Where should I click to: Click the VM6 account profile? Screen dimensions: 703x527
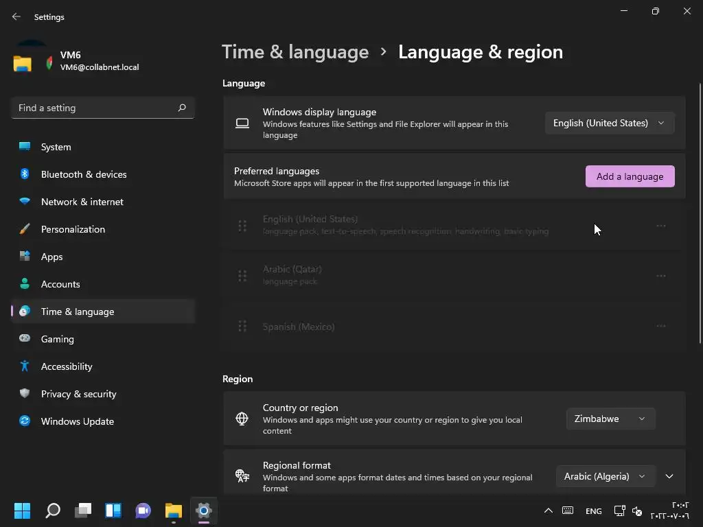[76, 61]
